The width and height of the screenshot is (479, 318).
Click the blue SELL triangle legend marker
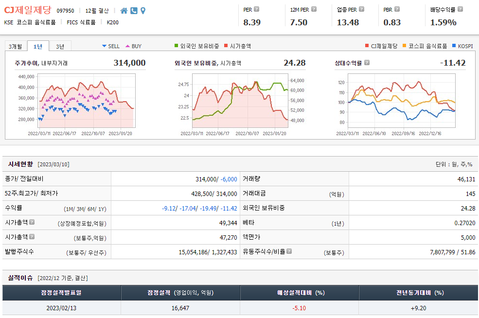pyautogui.click(x=104, y=46)
